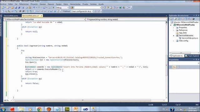This screenshot has width=200, height=112.
Task: Start debugging with the green play arrow
Action: pos(53,7)
